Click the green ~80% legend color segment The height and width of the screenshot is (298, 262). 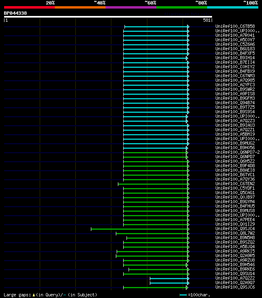point(182,7)
